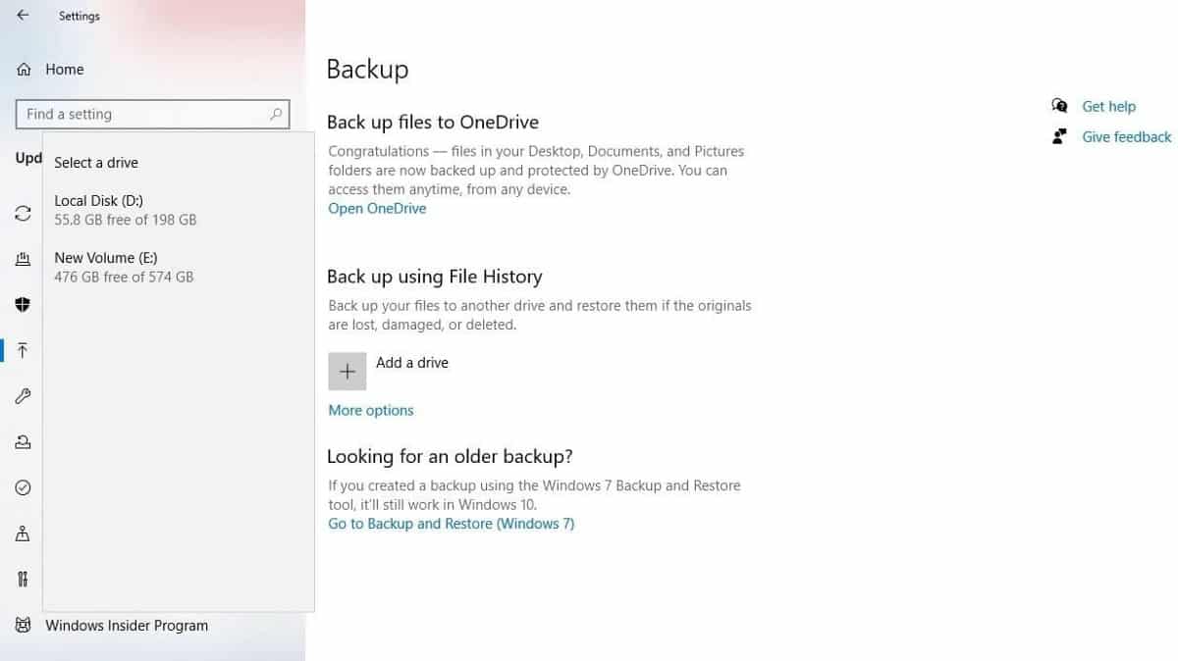Open For developers from the sidebar

point(23,579)
